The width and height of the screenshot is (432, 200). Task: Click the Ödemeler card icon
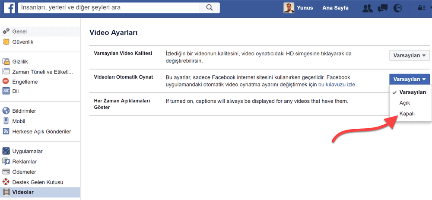(6, 172)
